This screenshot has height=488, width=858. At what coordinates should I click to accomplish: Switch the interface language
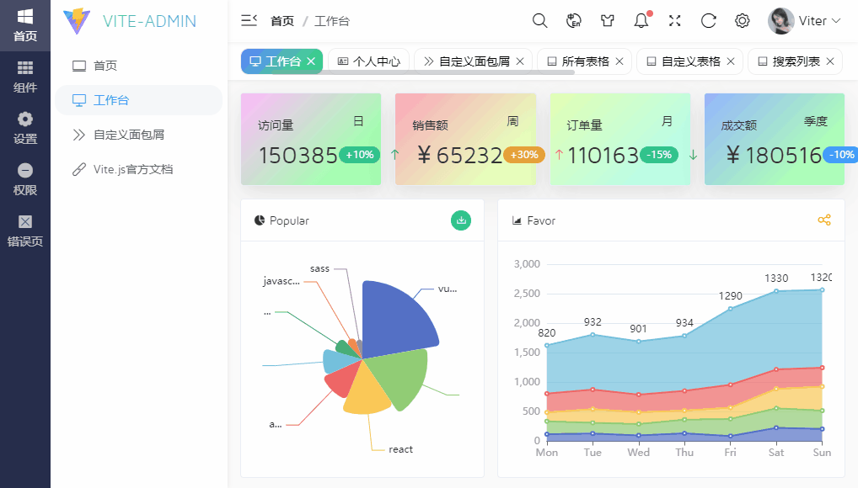point(573,20)
